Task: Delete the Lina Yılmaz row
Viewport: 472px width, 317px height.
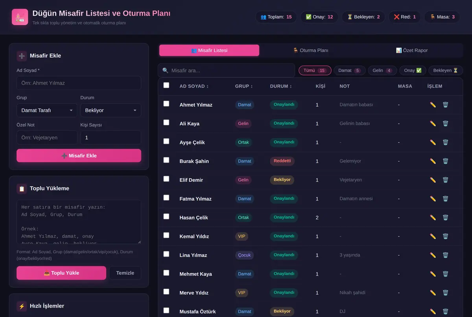Action: tap(445, 255)
